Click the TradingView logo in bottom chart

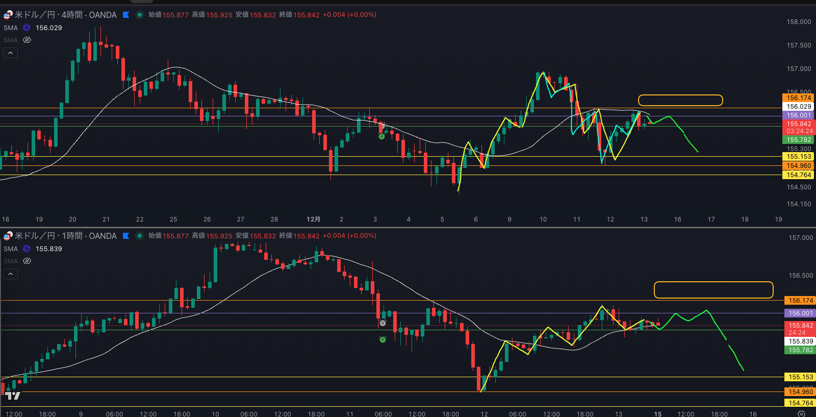(x=12, y=396)
